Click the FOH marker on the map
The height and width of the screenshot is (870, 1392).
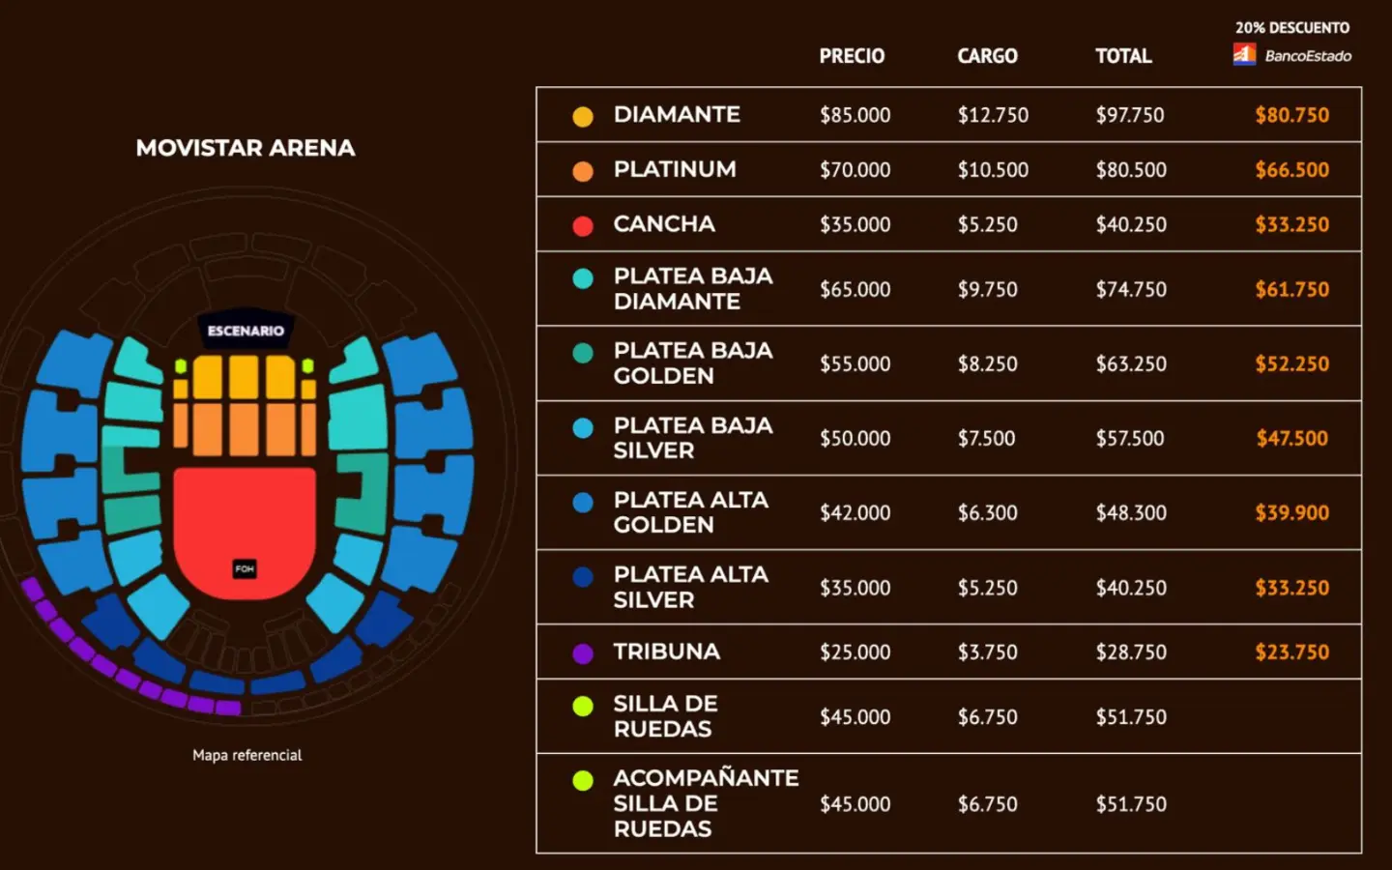245,568
